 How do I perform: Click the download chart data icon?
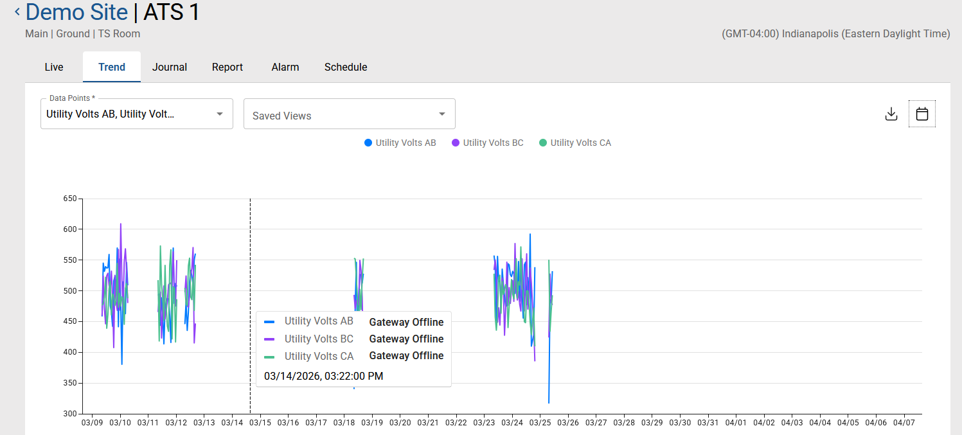point(891,114)
